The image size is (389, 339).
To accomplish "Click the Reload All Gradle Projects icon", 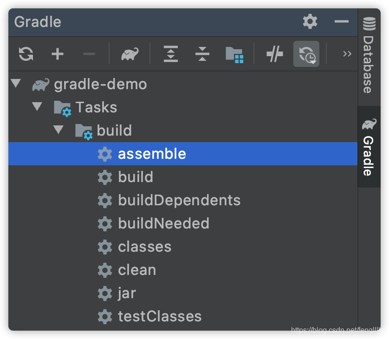I will pos(26,54).
